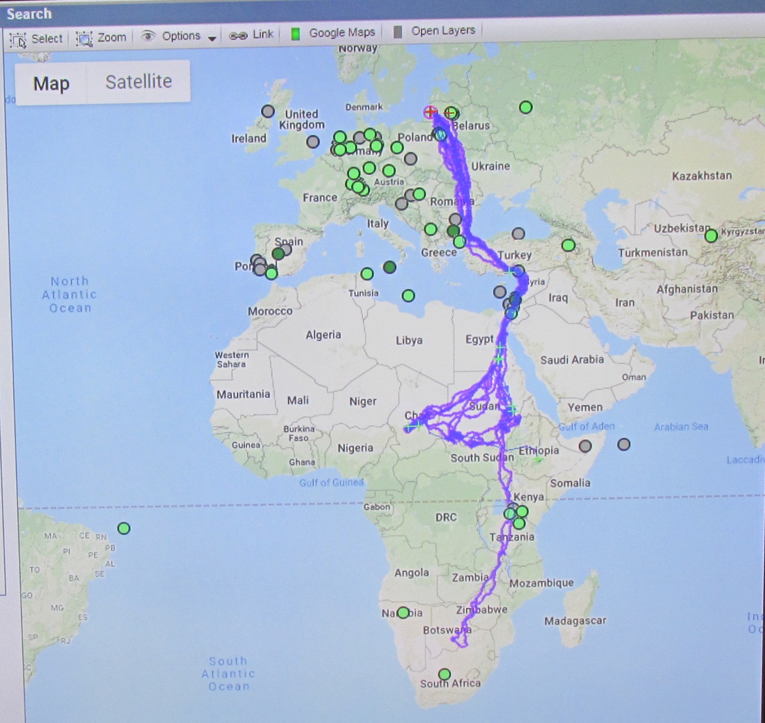Open the Search panel header
Image resolution: width=765 pixels, height=723 pixels.
(29, 14)
